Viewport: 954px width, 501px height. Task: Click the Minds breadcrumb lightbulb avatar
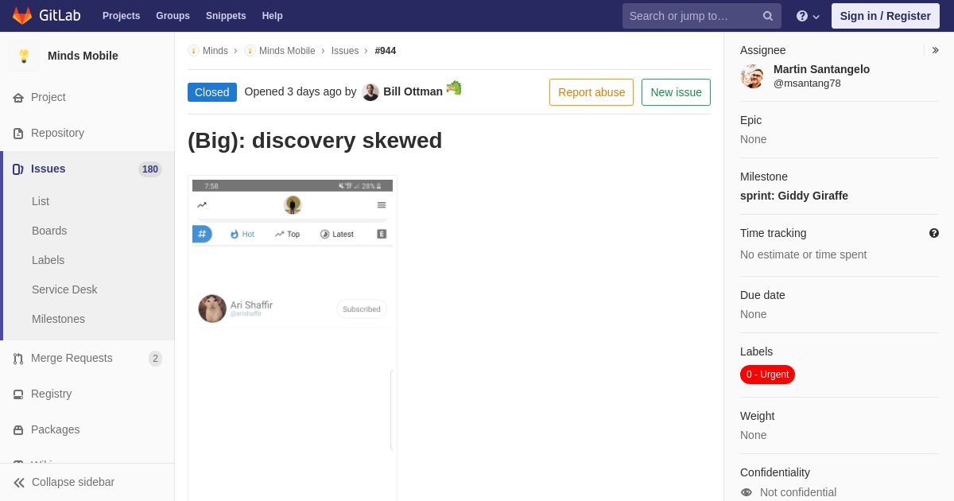193,51
